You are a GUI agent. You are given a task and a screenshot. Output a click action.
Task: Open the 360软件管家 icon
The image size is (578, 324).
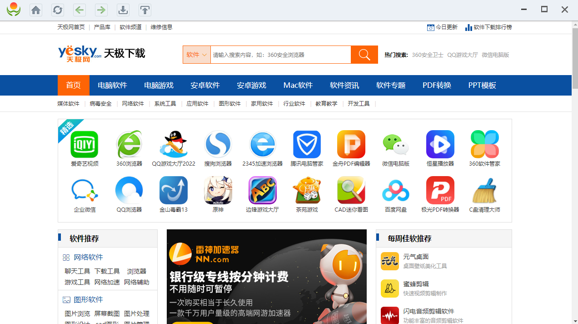click(x=485, y=144)
